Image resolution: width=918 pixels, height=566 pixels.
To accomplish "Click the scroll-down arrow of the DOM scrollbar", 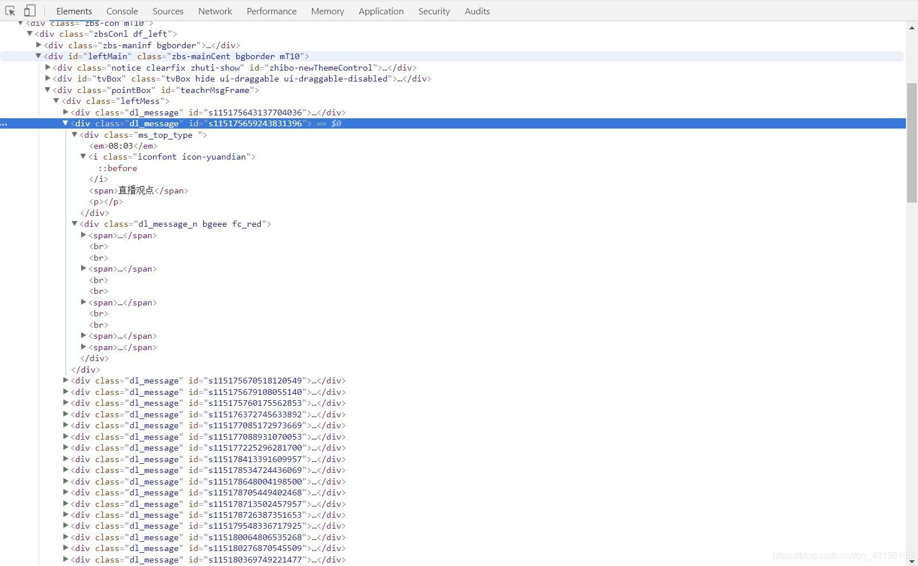I will pos(912,561).
